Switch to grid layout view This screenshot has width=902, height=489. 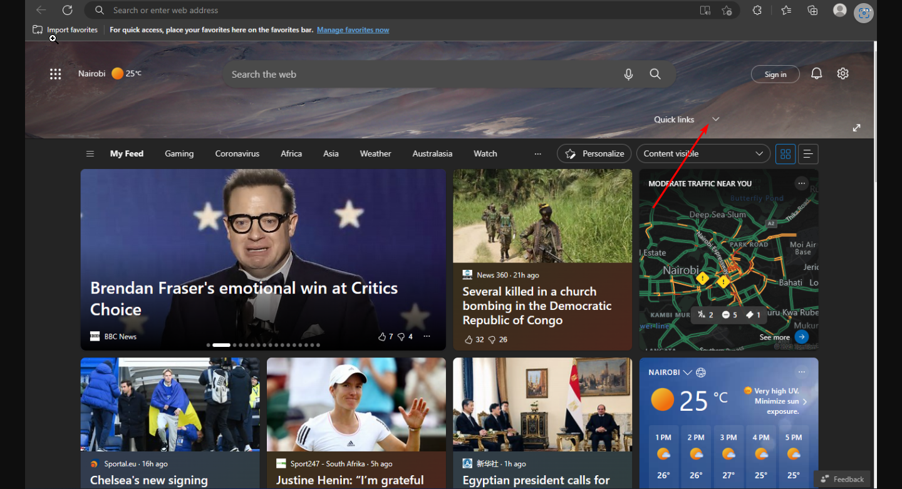pos(785,154)
